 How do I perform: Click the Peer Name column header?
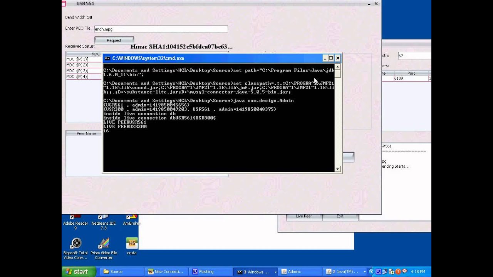[x=84, y=133]
